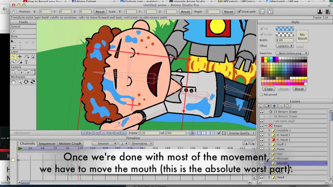Jump to the end of animation
Screen dimensions: 333x187
(x=123, y=133)
